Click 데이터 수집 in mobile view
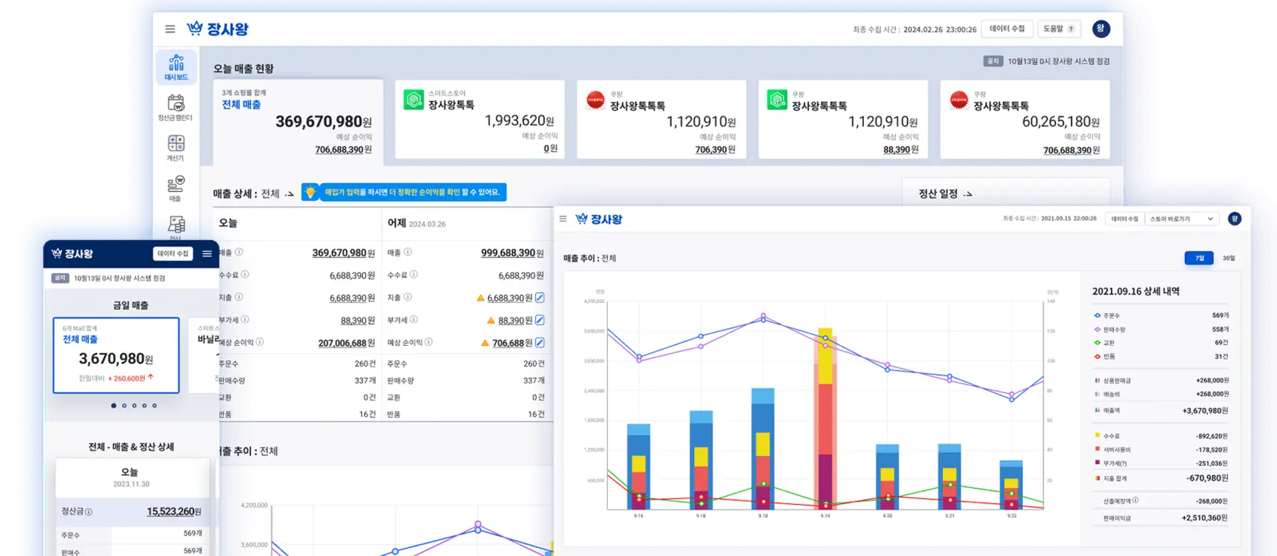Viewport: 1277px width, 556px height. 173,253
